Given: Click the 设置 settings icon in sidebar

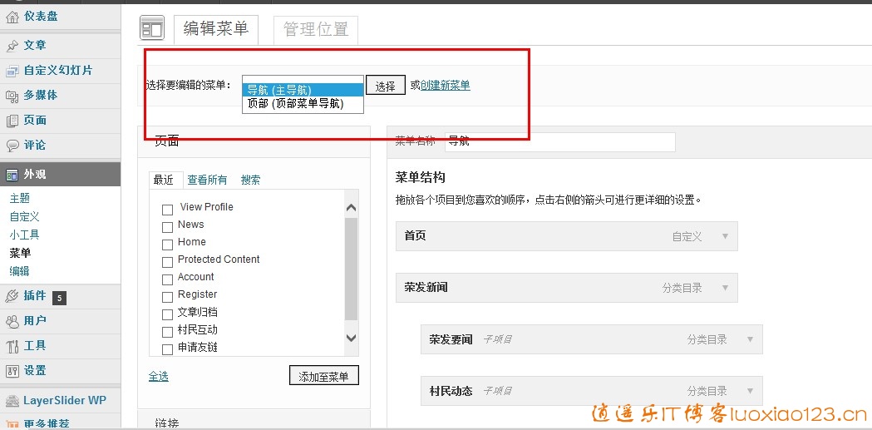Looking at the screenshot, I should pyautogui.click(x=12, y=371).
